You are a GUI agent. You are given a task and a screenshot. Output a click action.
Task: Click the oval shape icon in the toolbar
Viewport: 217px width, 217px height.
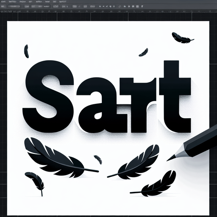click(x=120, y=6)
